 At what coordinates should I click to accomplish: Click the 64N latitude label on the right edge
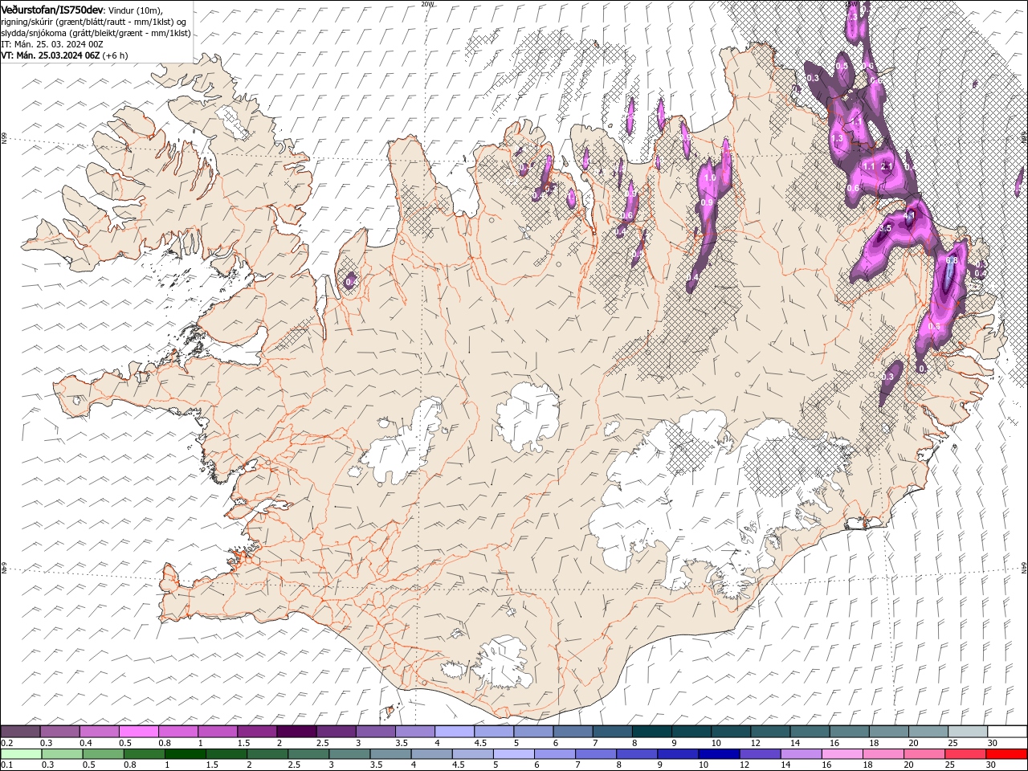pos(1024,567)
